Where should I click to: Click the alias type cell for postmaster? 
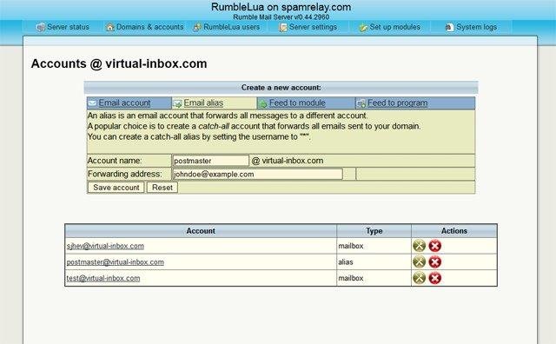[x=374, y=262]
